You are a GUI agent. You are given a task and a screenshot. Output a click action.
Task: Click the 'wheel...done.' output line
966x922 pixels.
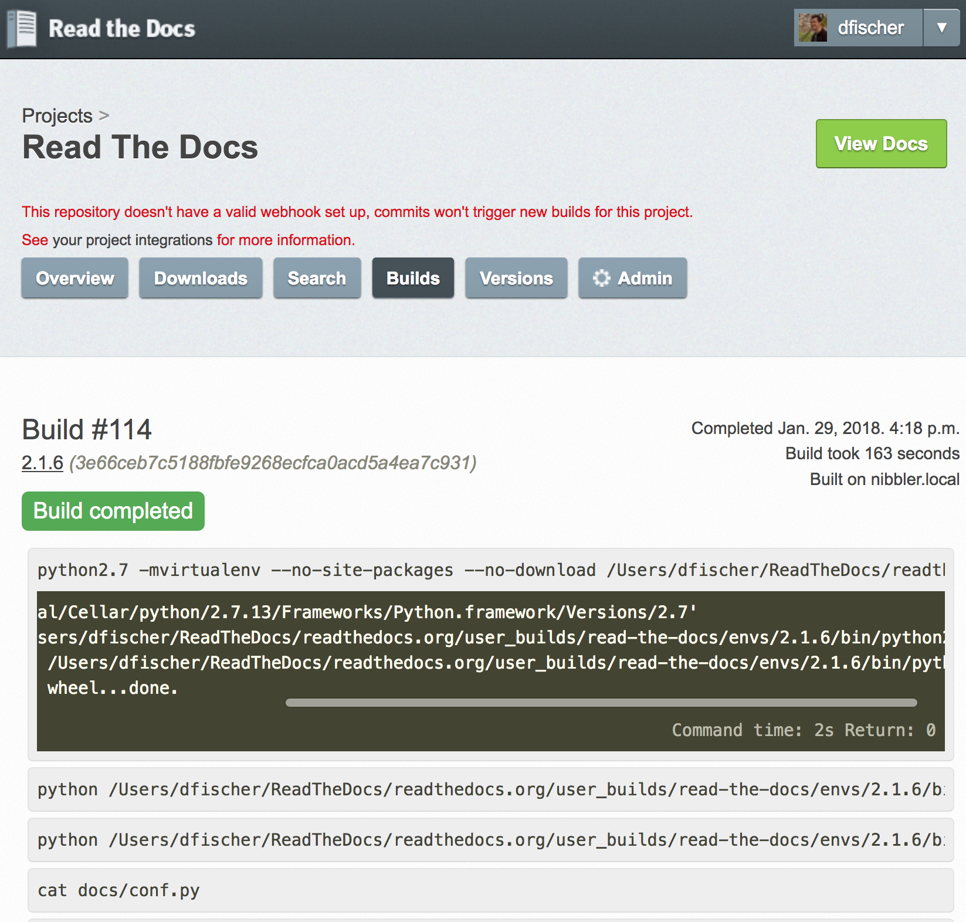point(113,688)
